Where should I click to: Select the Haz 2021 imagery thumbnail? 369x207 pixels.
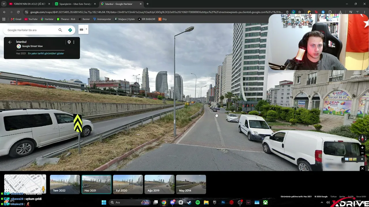click(x=96, y=184)
